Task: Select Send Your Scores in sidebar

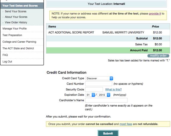Action: (15, 12)
